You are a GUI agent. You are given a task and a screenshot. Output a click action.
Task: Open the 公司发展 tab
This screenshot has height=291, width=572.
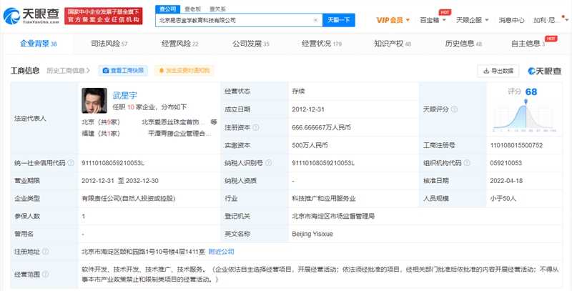coord(251,44)
